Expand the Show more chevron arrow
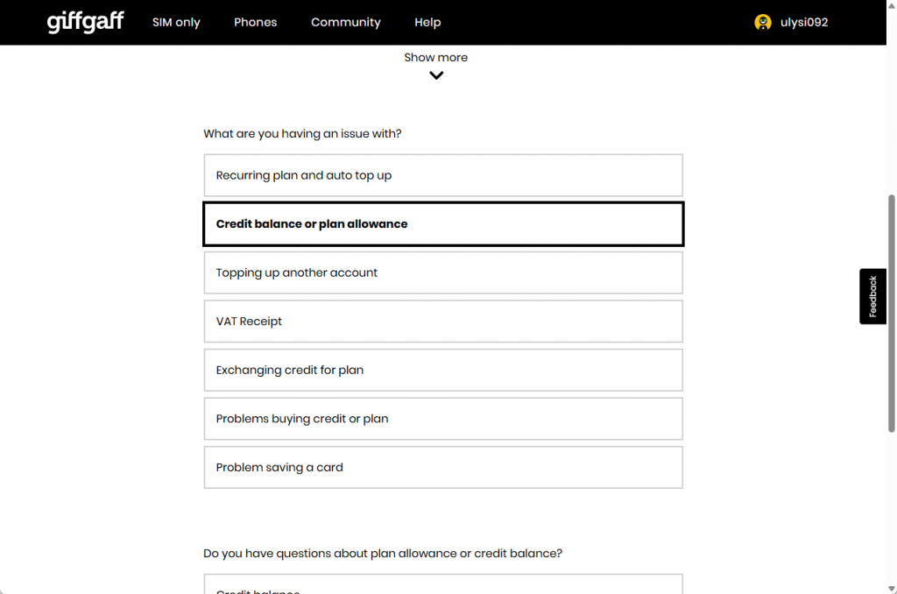This screenshot has width=897, height=594. [436, 75]
